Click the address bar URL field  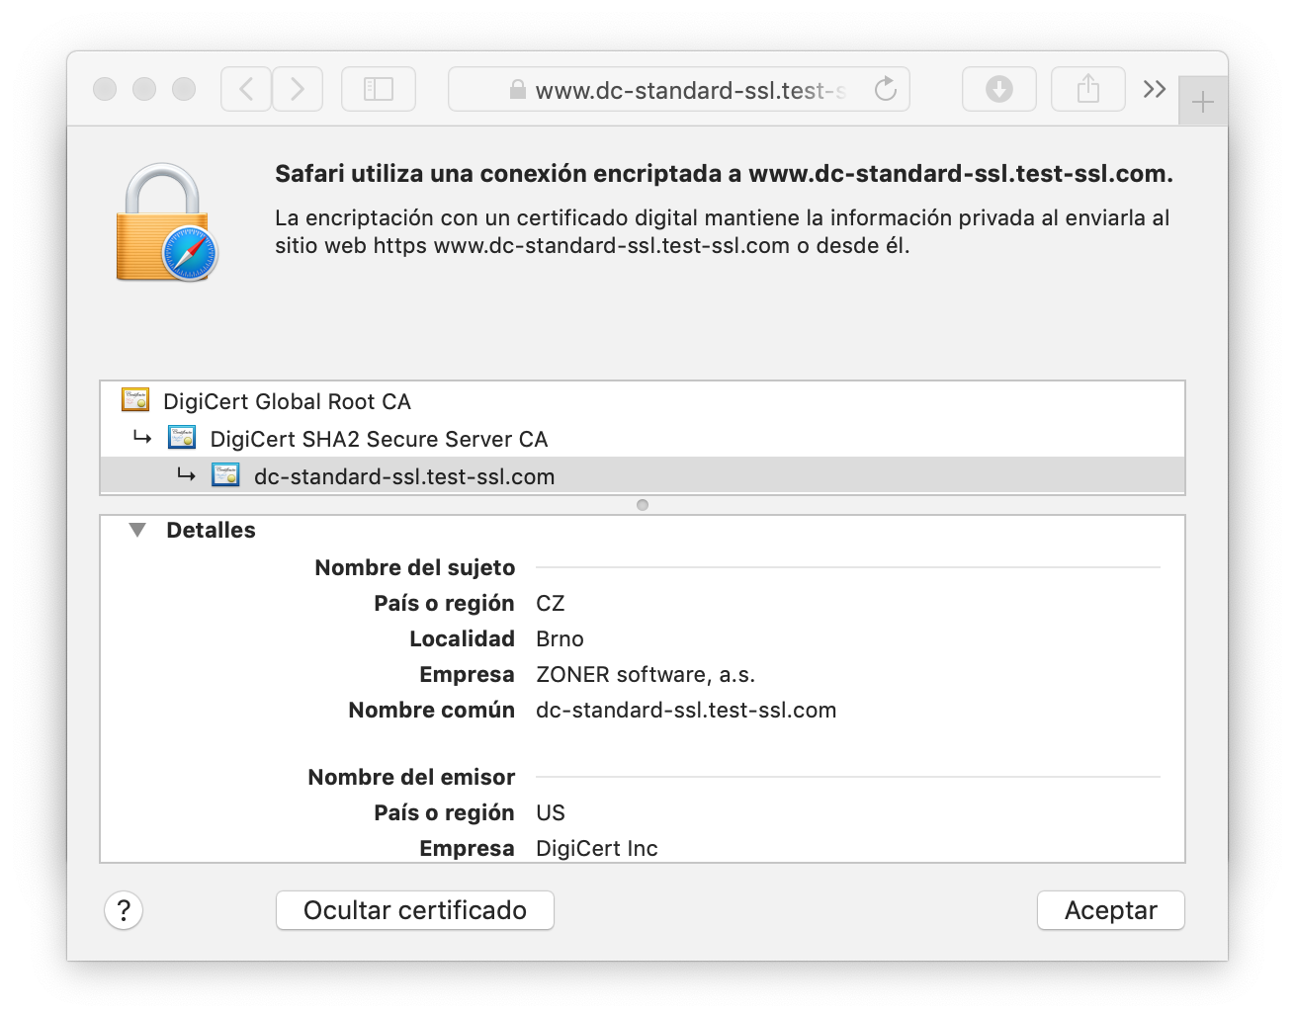click(679, 89)
